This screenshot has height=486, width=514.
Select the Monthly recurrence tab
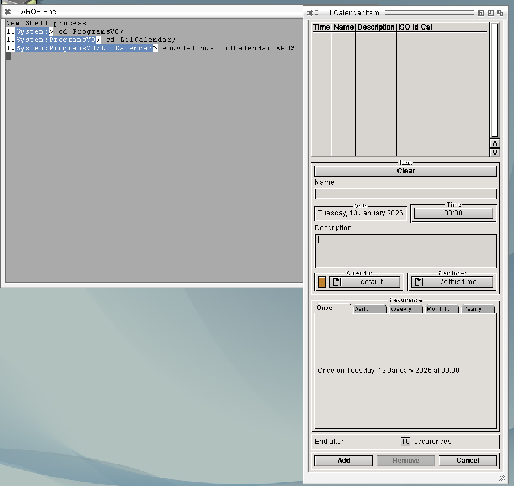pos(441,309)
